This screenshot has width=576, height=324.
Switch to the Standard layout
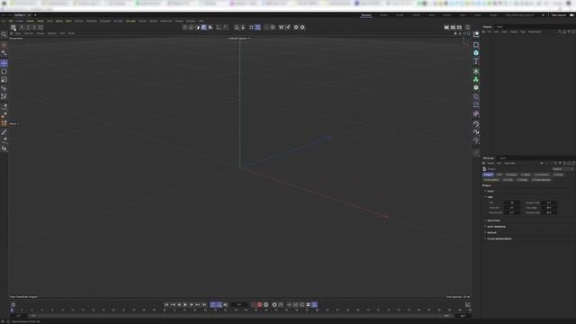coord(366,15)
